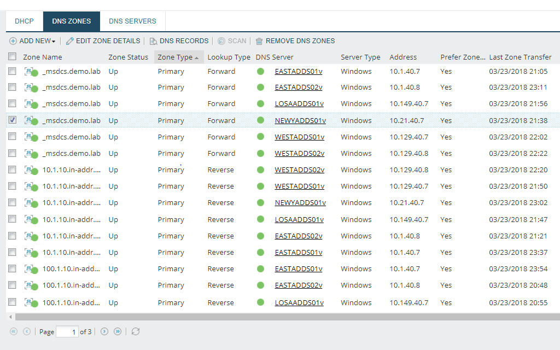Click the zone status icon beside NEWYADDS01v

click(x=29, y=120)
